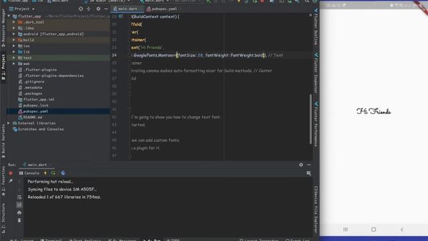Open the run configuration main.dart dropdown

154,1
